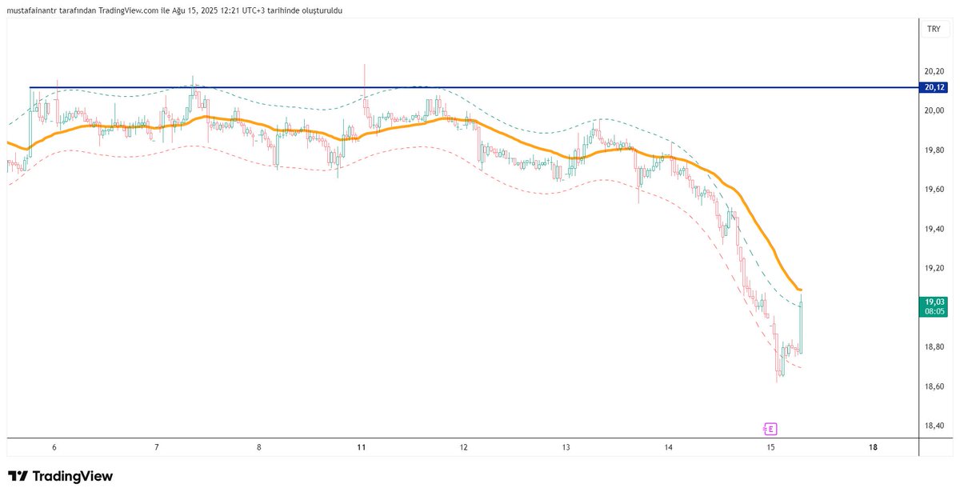
Task: Click the horizontal blue resistance line
Action: (x=474, y=86)
